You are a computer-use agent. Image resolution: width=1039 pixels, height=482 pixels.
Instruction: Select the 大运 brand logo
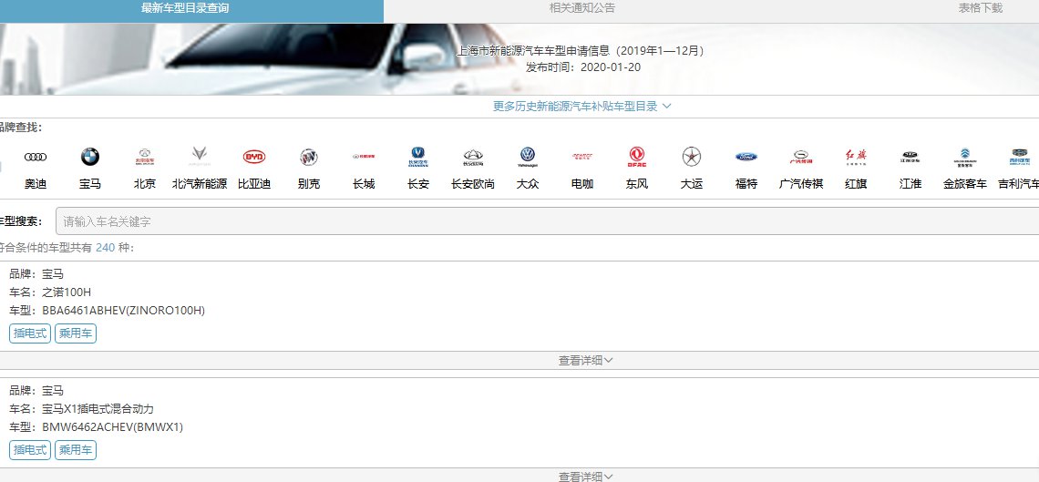(692, 157)
